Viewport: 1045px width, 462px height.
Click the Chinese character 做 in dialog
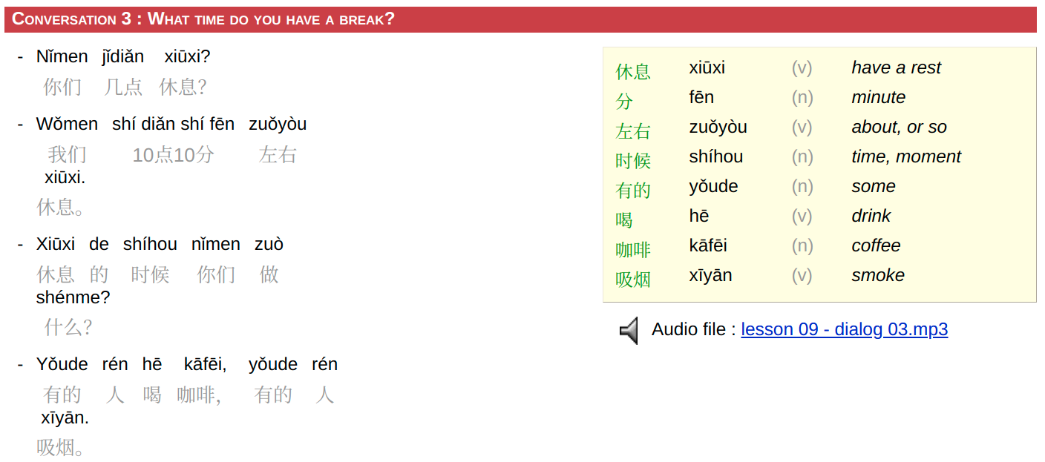[269, 274]
